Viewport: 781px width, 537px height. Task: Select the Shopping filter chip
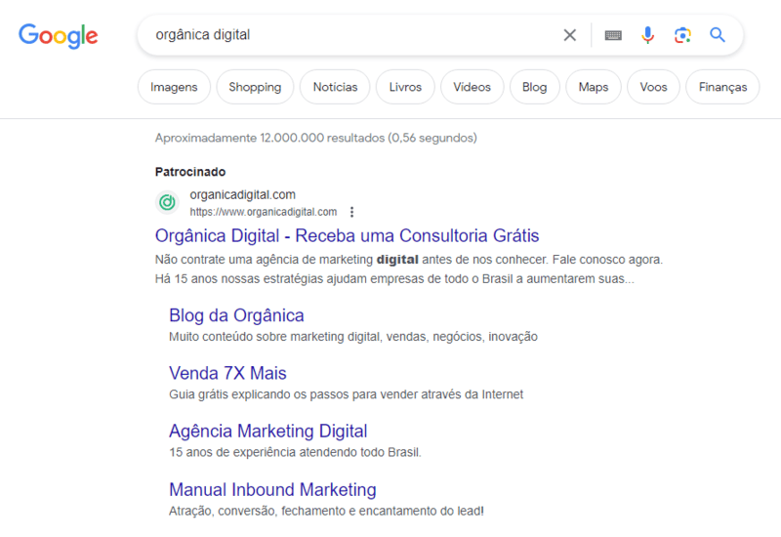pos(255,87)
